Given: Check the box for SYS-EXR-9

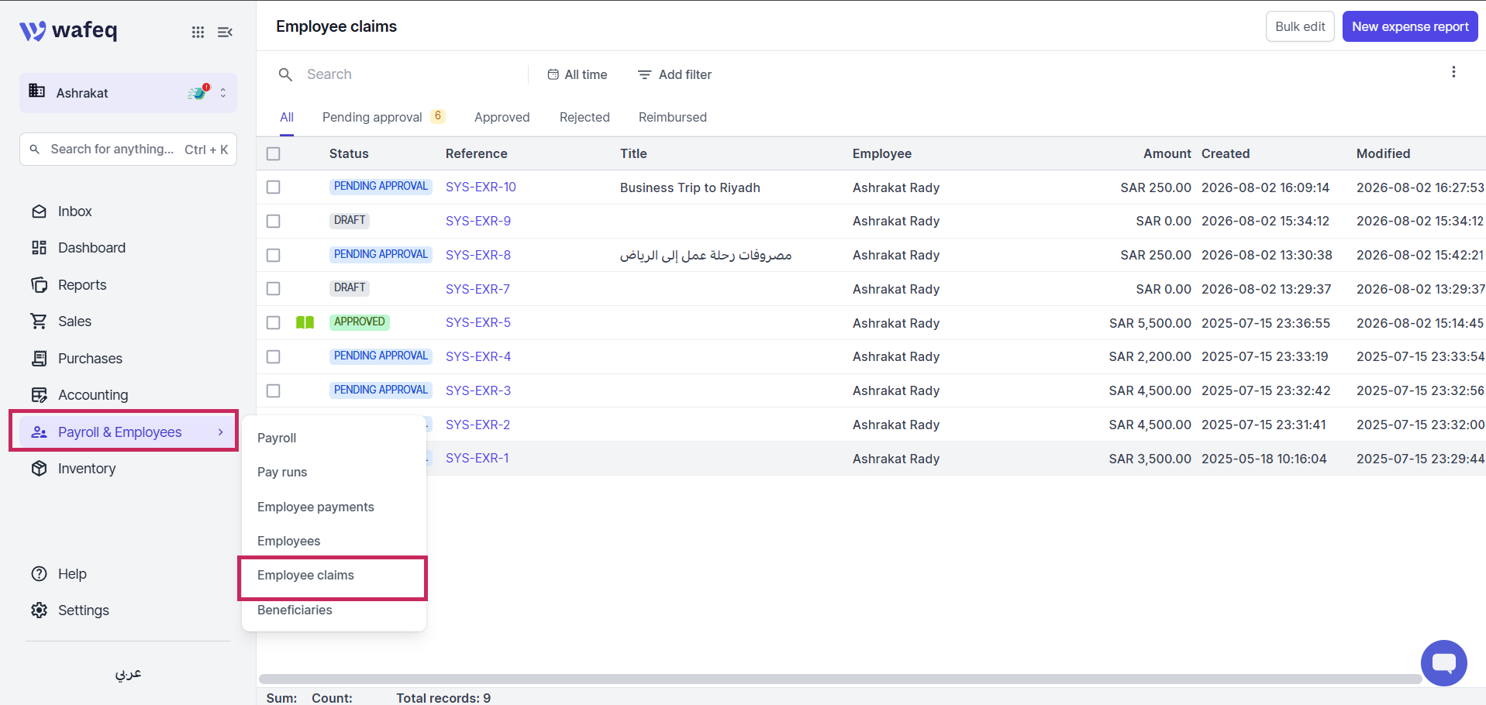Looking at the screenshot, I should (273, 221).
